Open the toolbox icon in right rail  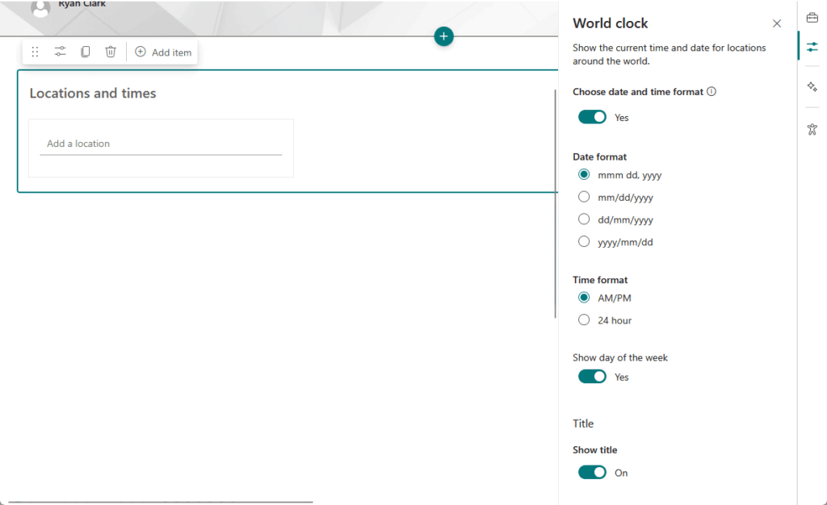pos(812,18)
